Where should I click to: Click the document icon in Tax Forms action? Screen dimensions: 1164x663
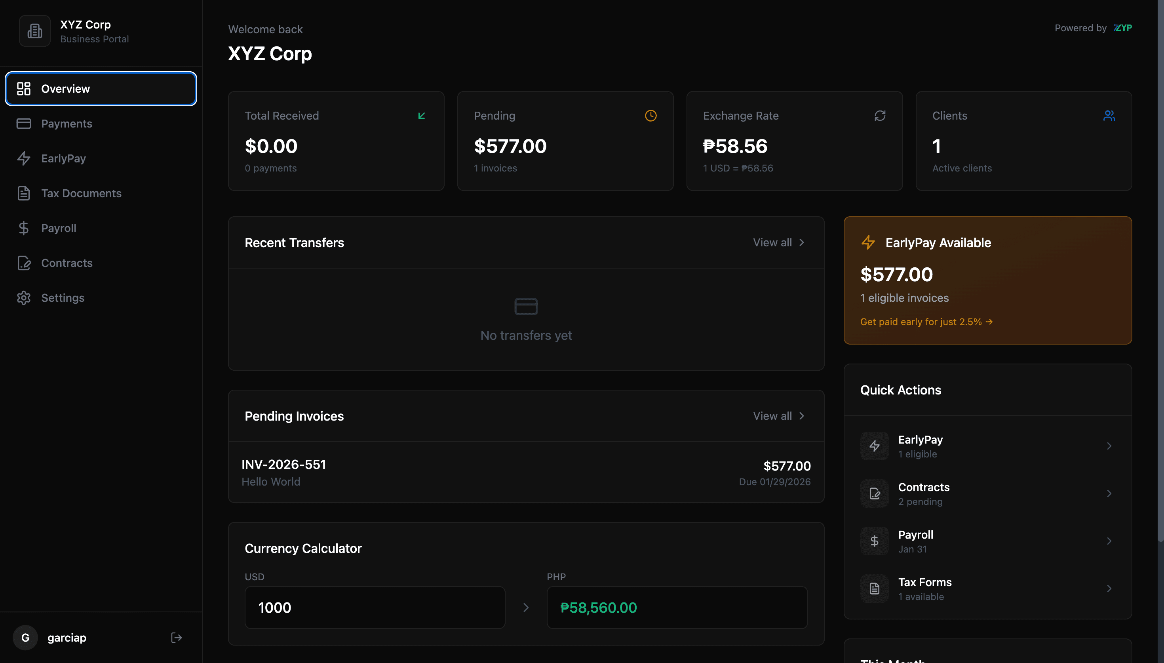coord(874,588)
